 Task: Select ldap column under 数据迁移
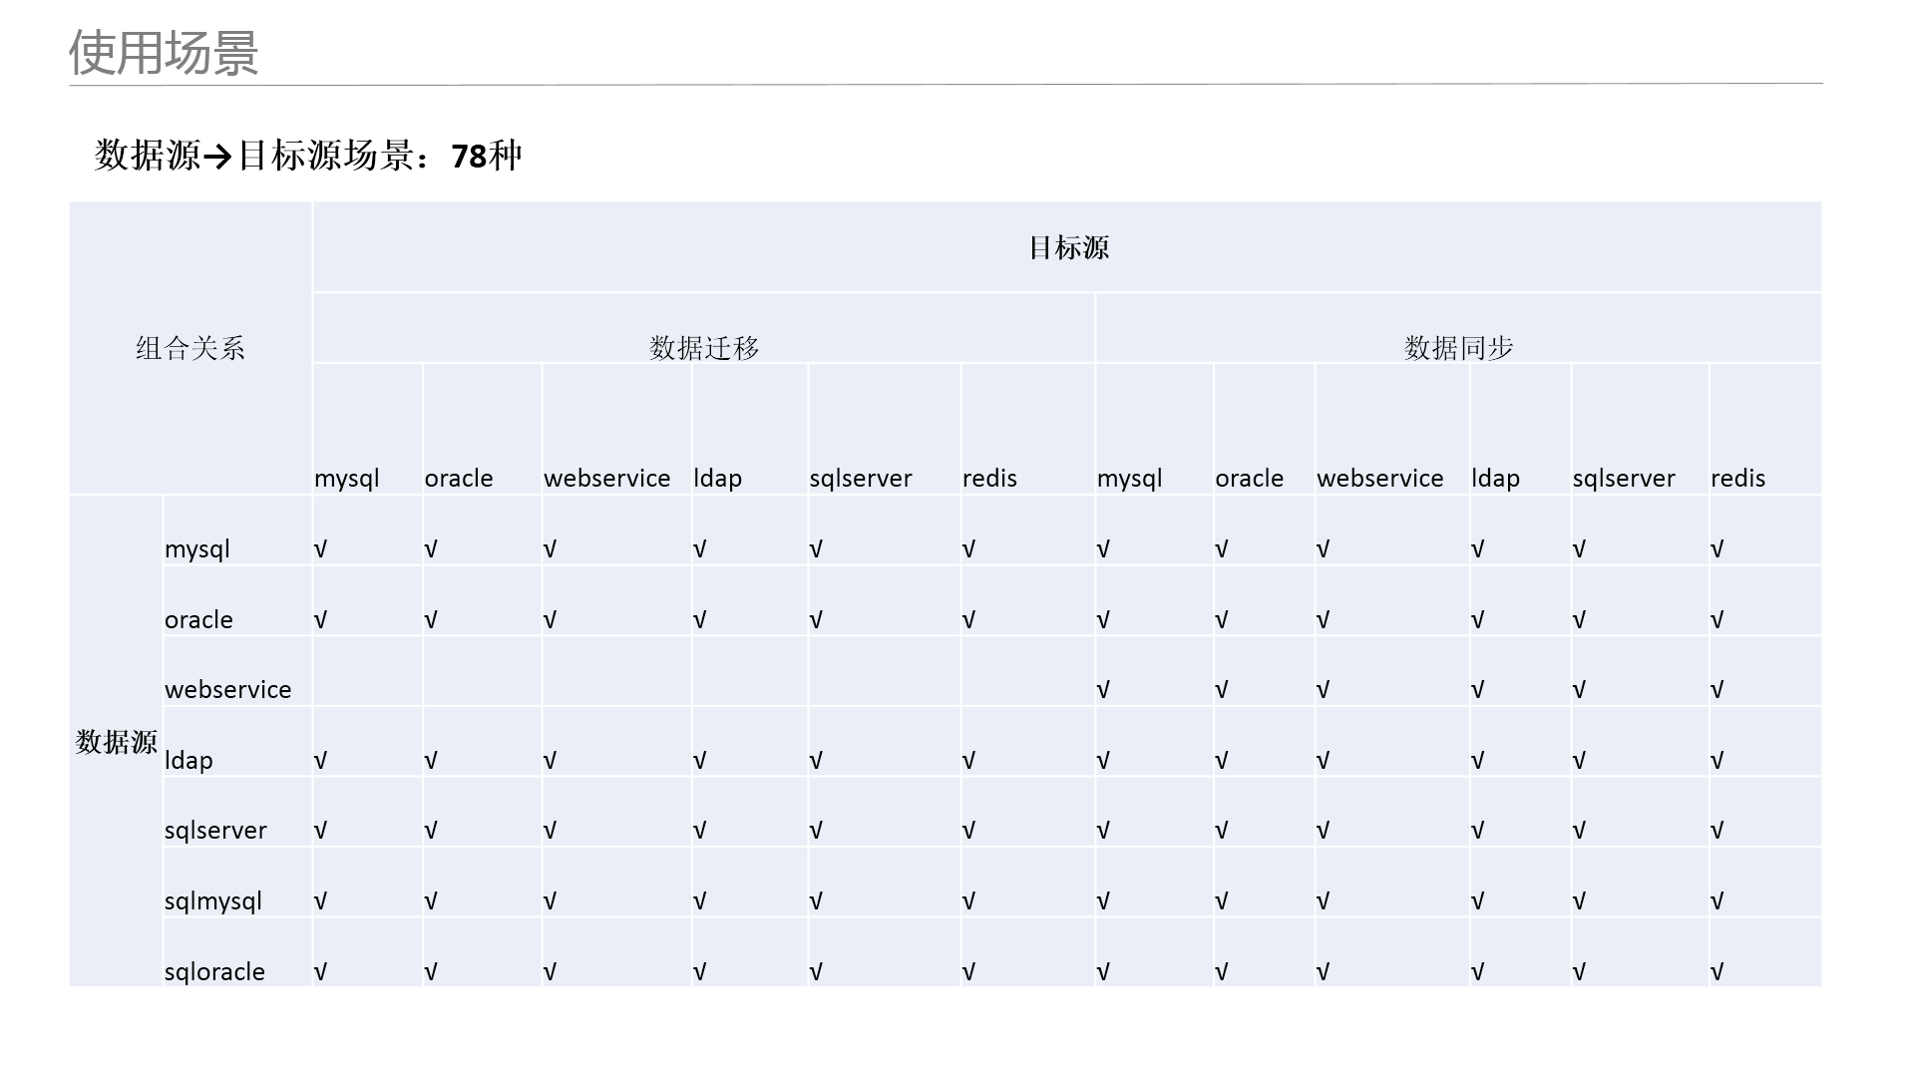(718, 479)
